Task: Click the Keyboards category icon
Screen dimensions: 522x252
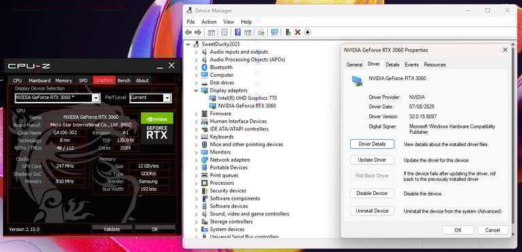Action: (205, 137)
